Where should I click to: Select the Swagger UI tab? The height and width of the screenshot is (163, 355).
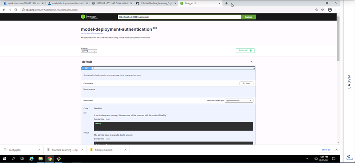pyautogui.click(x=199, y=3)
